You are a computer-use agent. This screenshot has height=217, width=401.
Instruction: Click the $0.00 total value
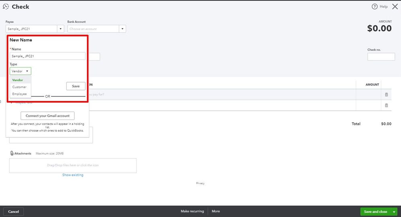pyautogui.click(x=386, y=124)
